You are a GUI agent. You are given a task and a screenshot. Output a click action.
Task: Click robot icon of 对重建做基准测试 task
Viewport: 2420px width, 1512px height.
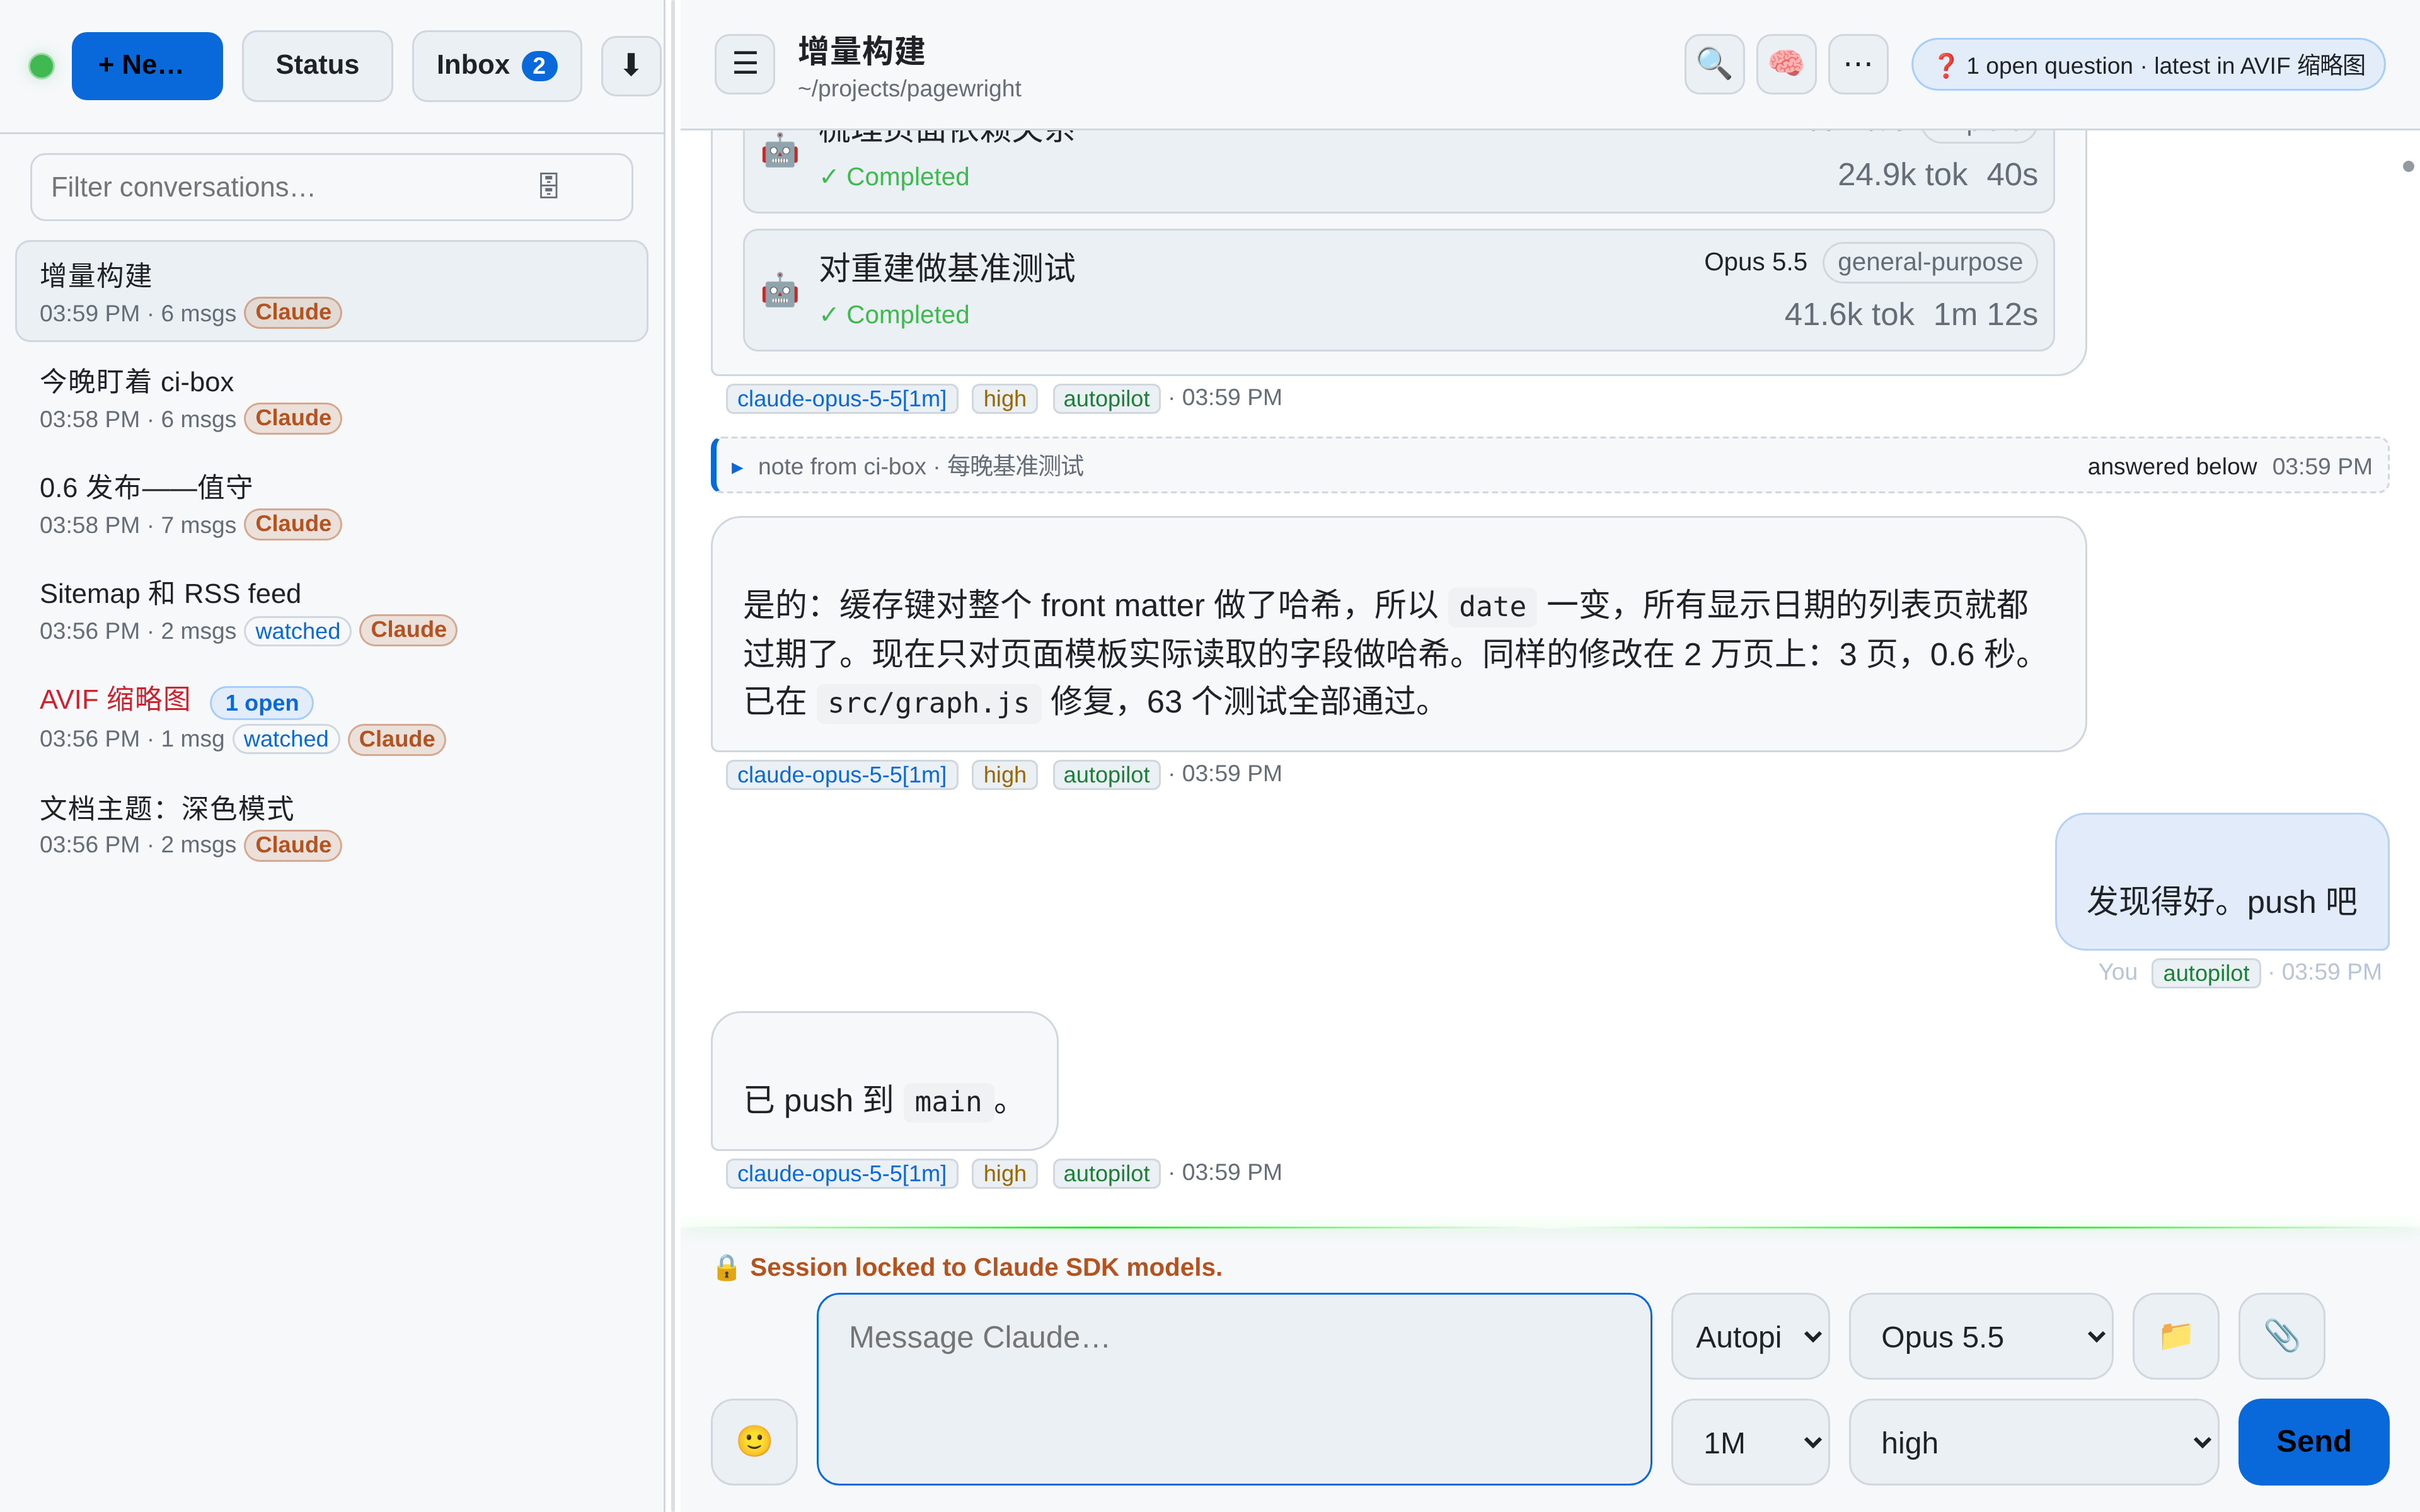coord(780,291)
